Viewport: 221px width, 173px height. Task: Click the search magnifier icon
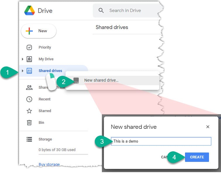(x=101, y=11)
